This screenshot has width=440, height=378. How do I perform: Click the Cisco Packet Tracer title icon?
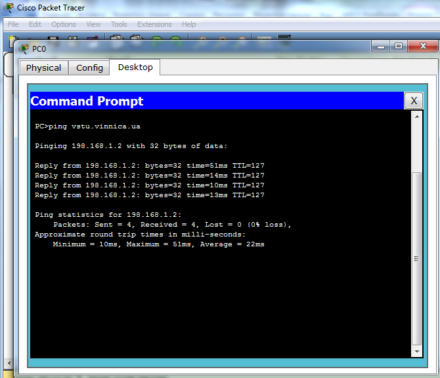[x=9, y=8]
